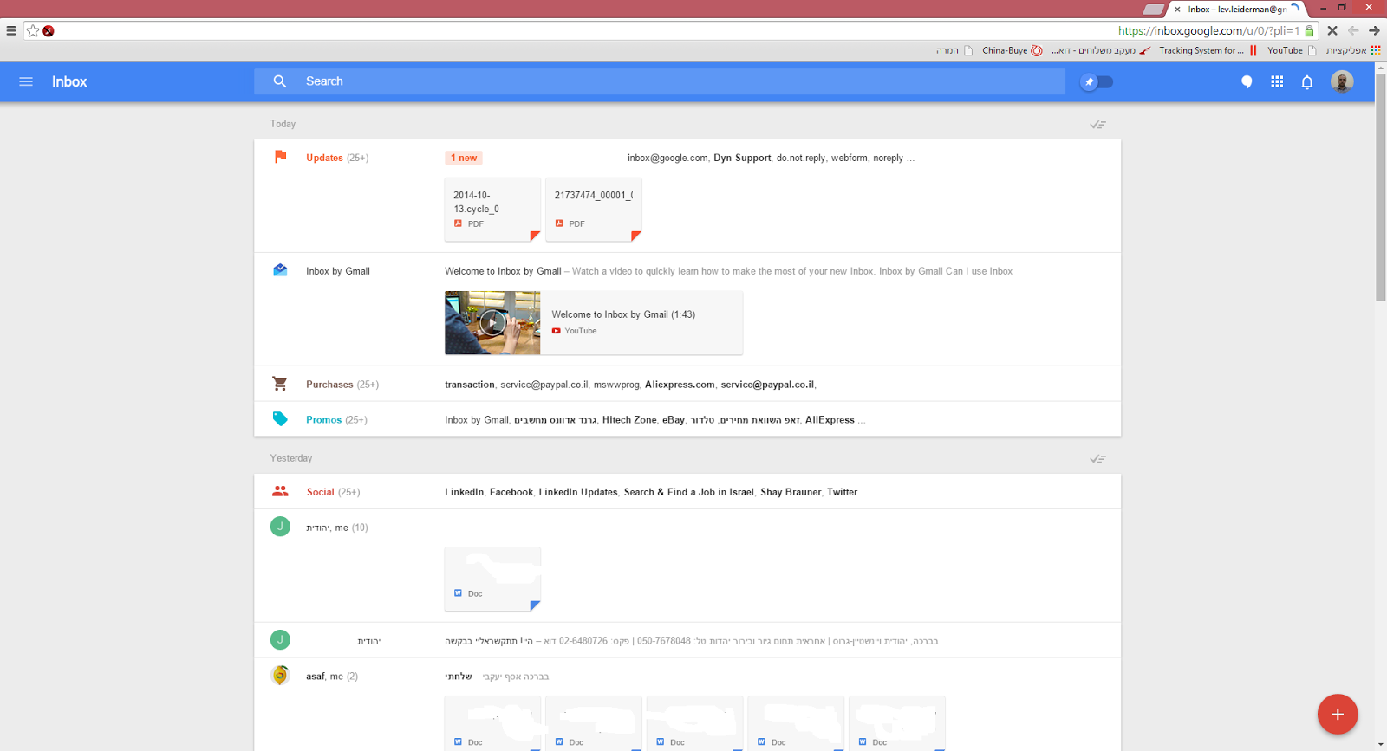
Task: Click the inbox.google.com address bar URL
Action: (x=1208, y=30)
